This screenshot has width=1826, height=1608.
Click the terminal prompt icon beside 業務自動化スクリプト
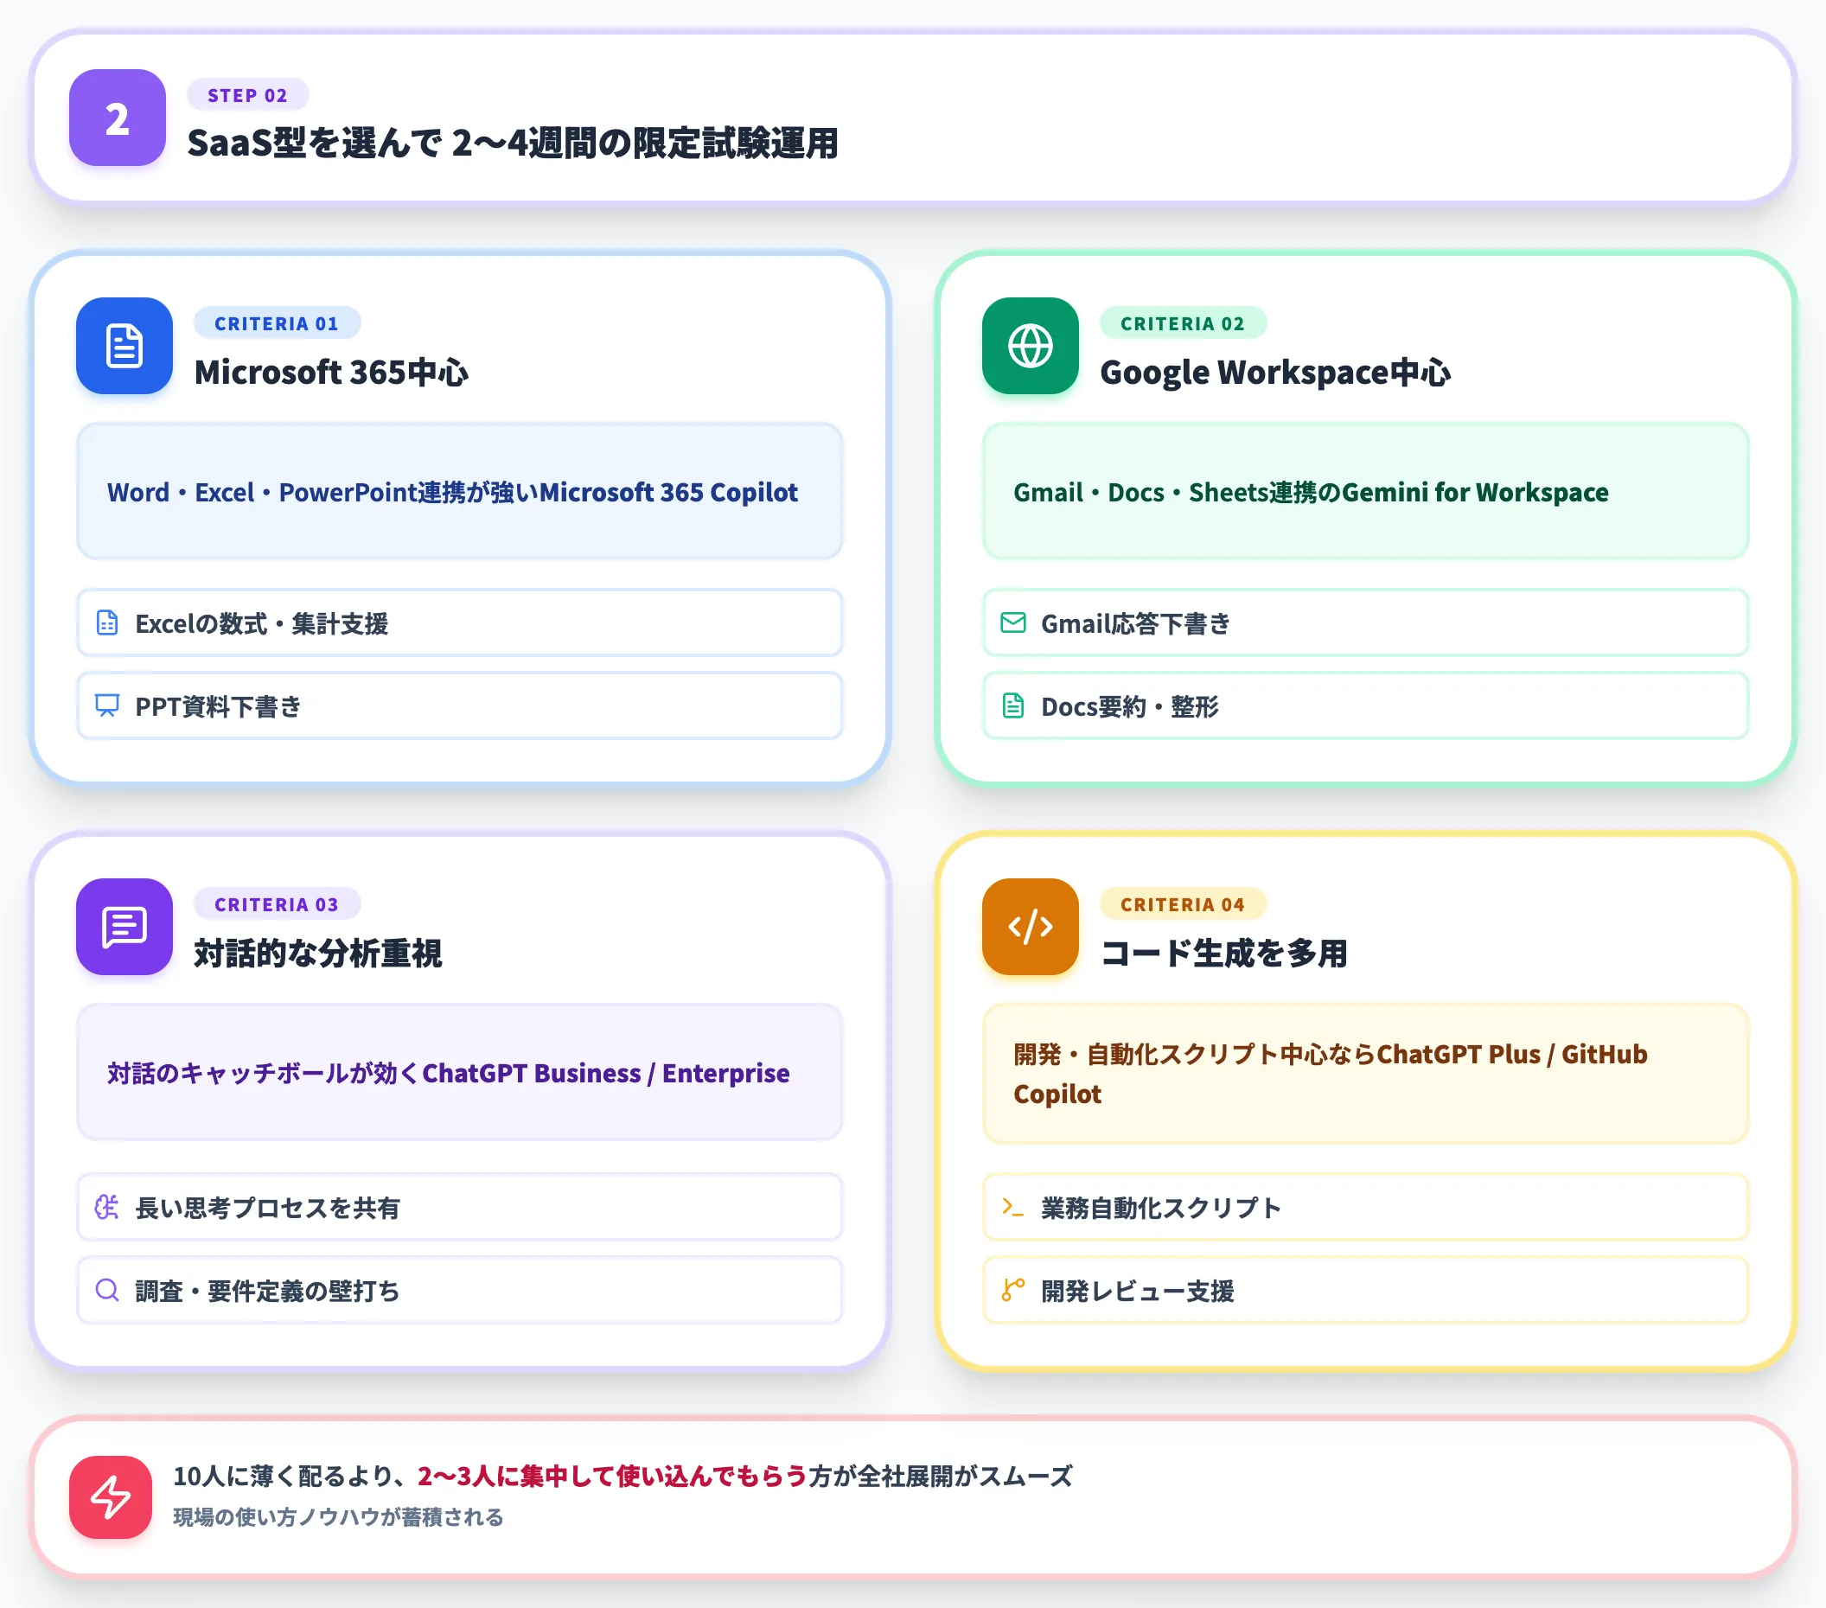[x=1013, y=1207]
